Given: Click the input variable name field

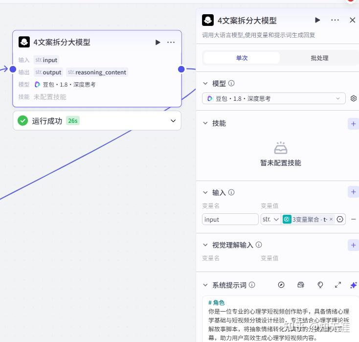Looking at the screenshot, I should (x=230, y=219).
